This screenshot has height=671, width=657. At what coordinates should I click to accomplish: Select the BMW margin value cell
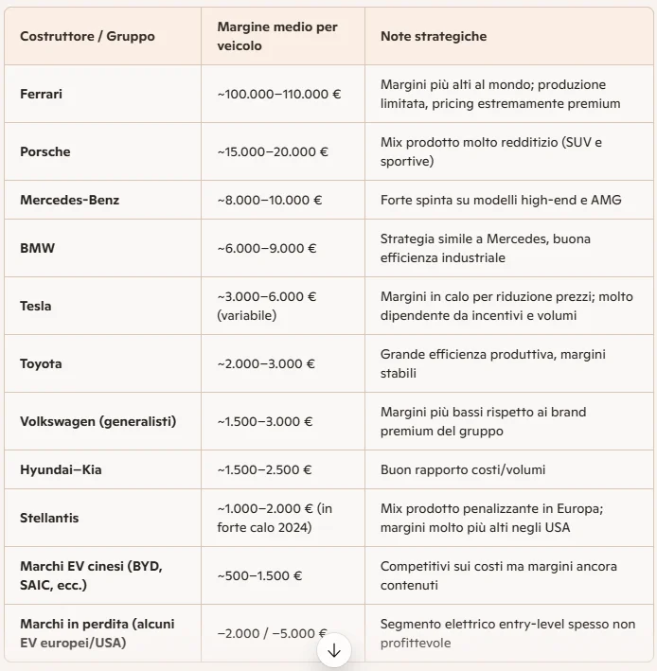[x=283, y=248]
